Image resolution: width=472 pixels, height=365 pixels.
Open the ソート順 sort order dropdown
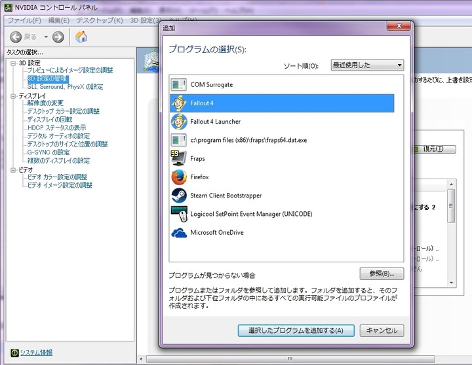[367, 65]
